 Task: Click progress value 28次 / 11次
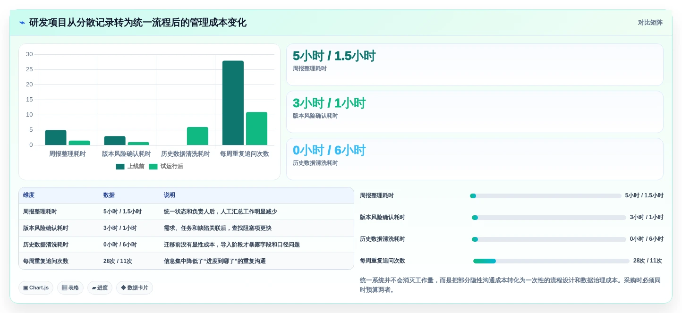(648, 261)
